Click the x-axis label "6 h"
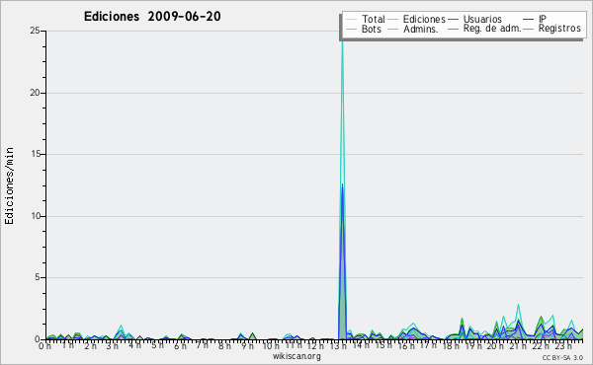 tap(180, 345)
